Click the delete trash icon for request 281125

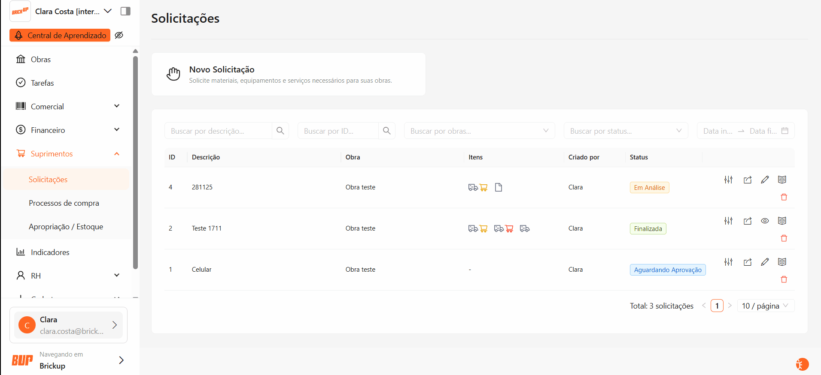[x=784, y=197]
